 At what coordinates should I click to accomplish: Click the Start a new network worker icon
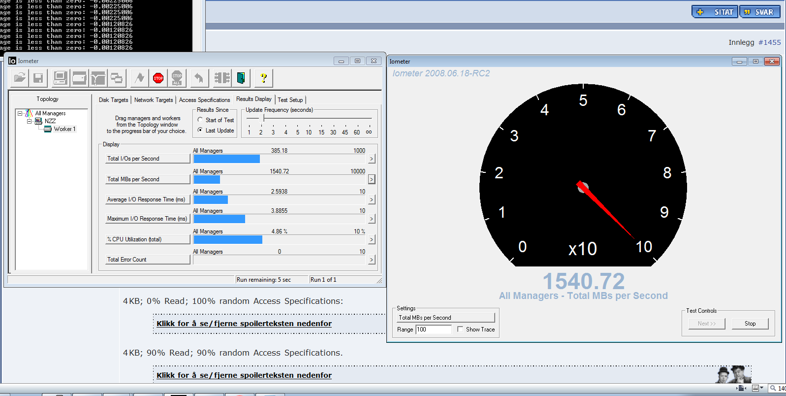click(x=98, y=78)
